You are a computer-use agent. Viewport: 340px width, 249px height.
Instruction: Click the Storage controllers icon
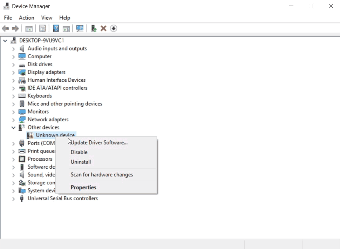[22, 183]
